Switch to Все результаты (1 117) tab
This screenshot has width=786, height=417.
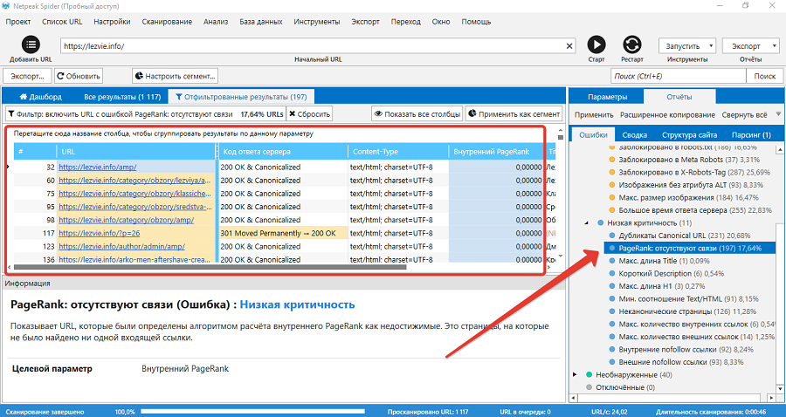[122, 97]
